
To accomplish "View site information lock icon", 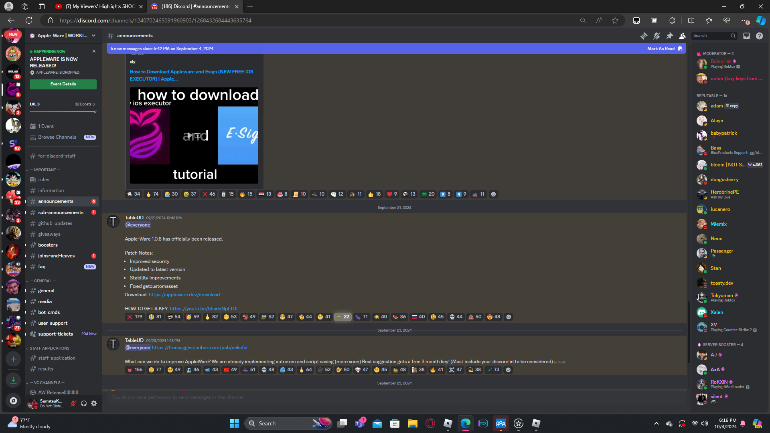I will 51,20.
